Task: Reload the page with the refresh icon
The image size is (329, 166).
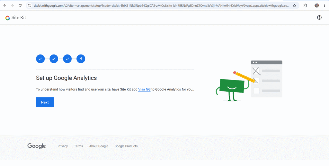Action: (x=20, y=5)
